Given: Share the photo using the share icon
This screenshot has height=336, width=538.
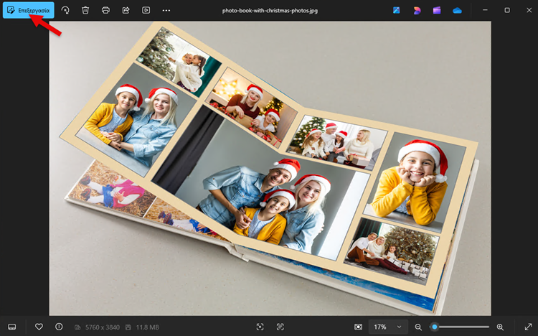Looking at the screenshot, I should click(126, 10).
